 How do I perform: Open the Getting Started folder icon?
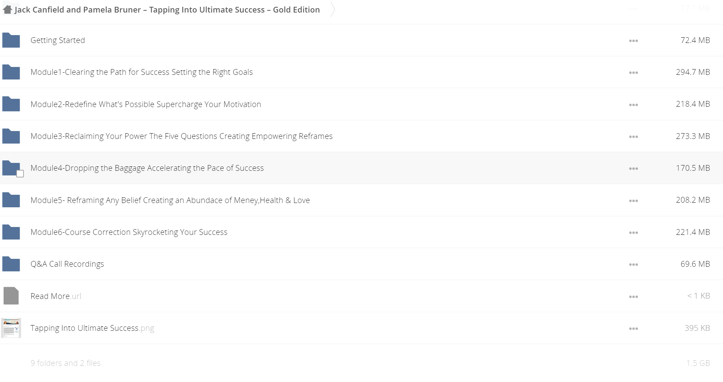coord(11,40)
